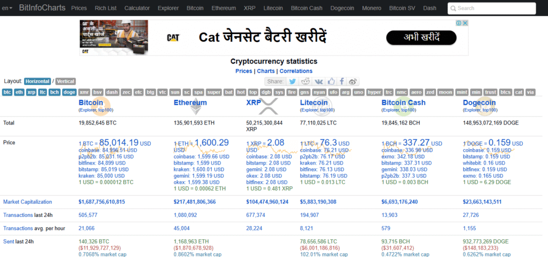Toggle the btc coin tag

click(7, 92)
